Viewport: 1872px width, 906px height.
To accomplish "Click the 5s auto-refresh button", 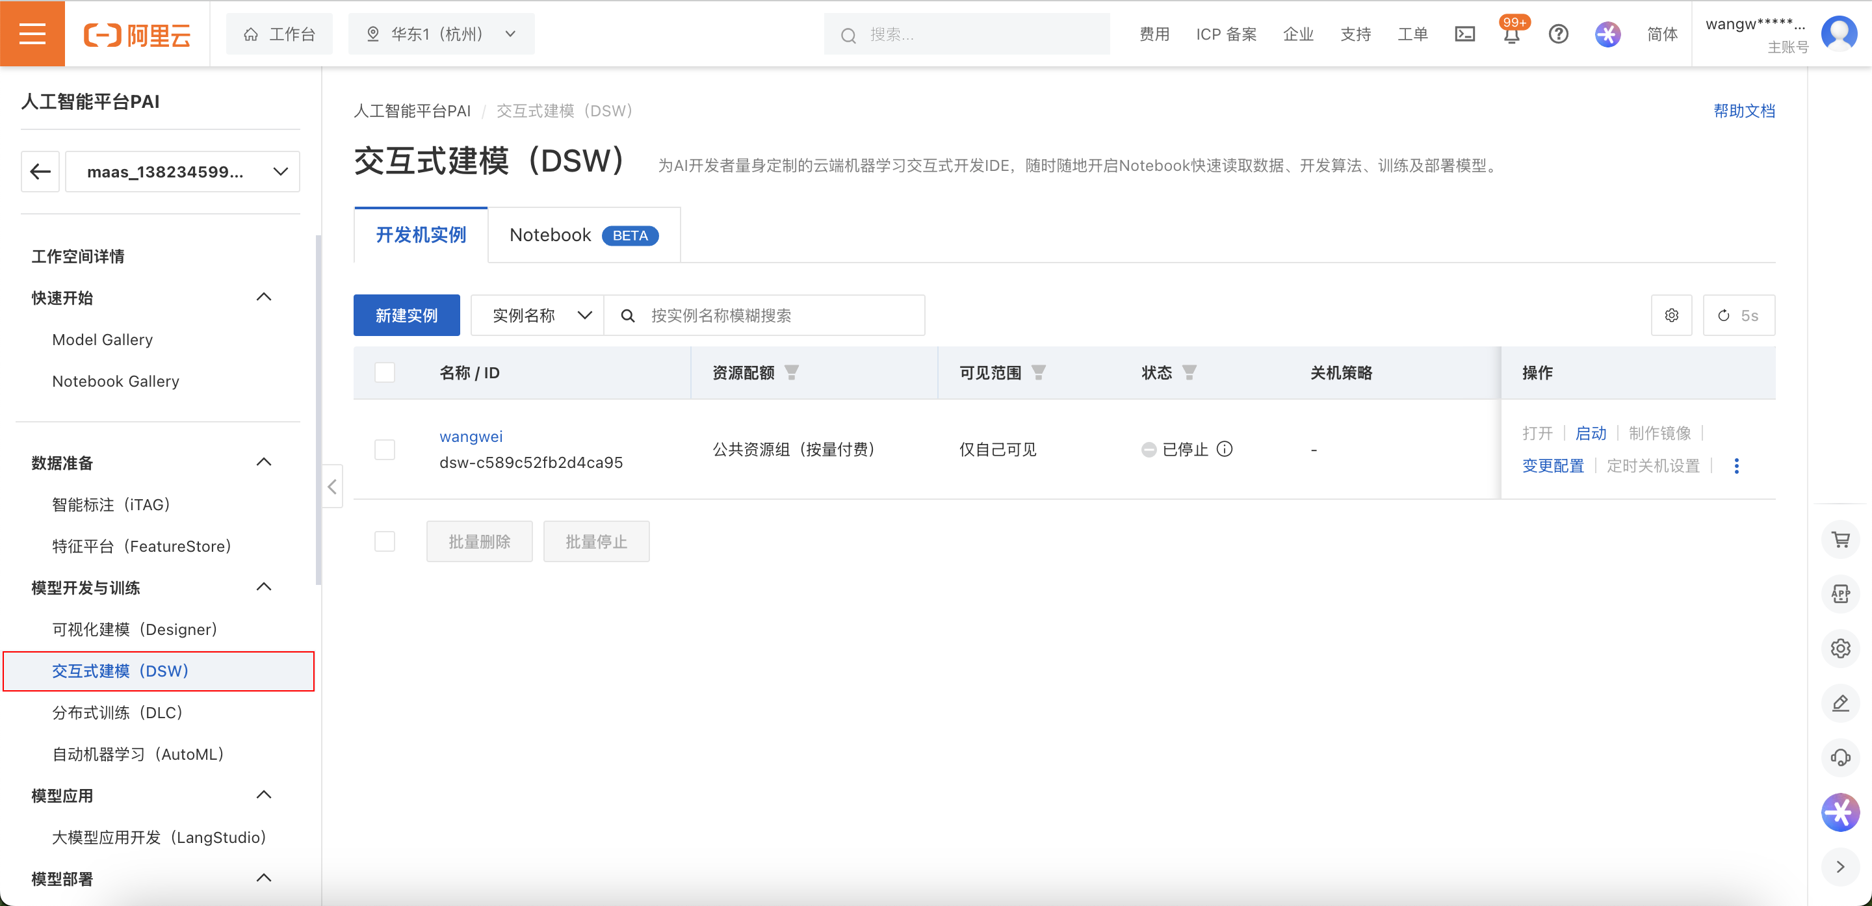I will (x=1738, y=315).
